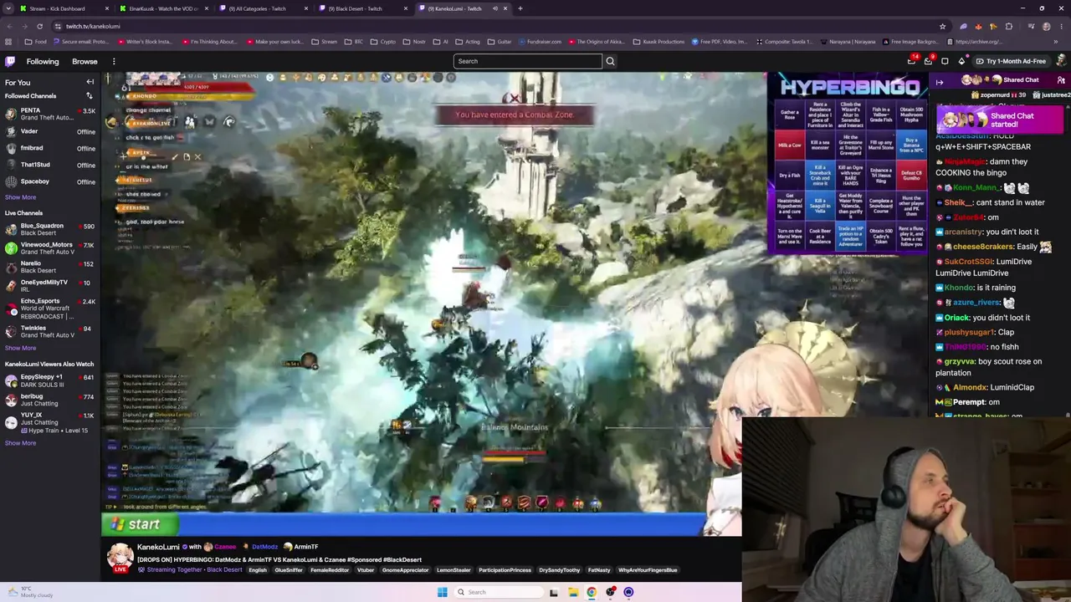This screenshot has width=1071, height=602.
Task: Open Chrome from the taskbar
Action: coord(592,592)
